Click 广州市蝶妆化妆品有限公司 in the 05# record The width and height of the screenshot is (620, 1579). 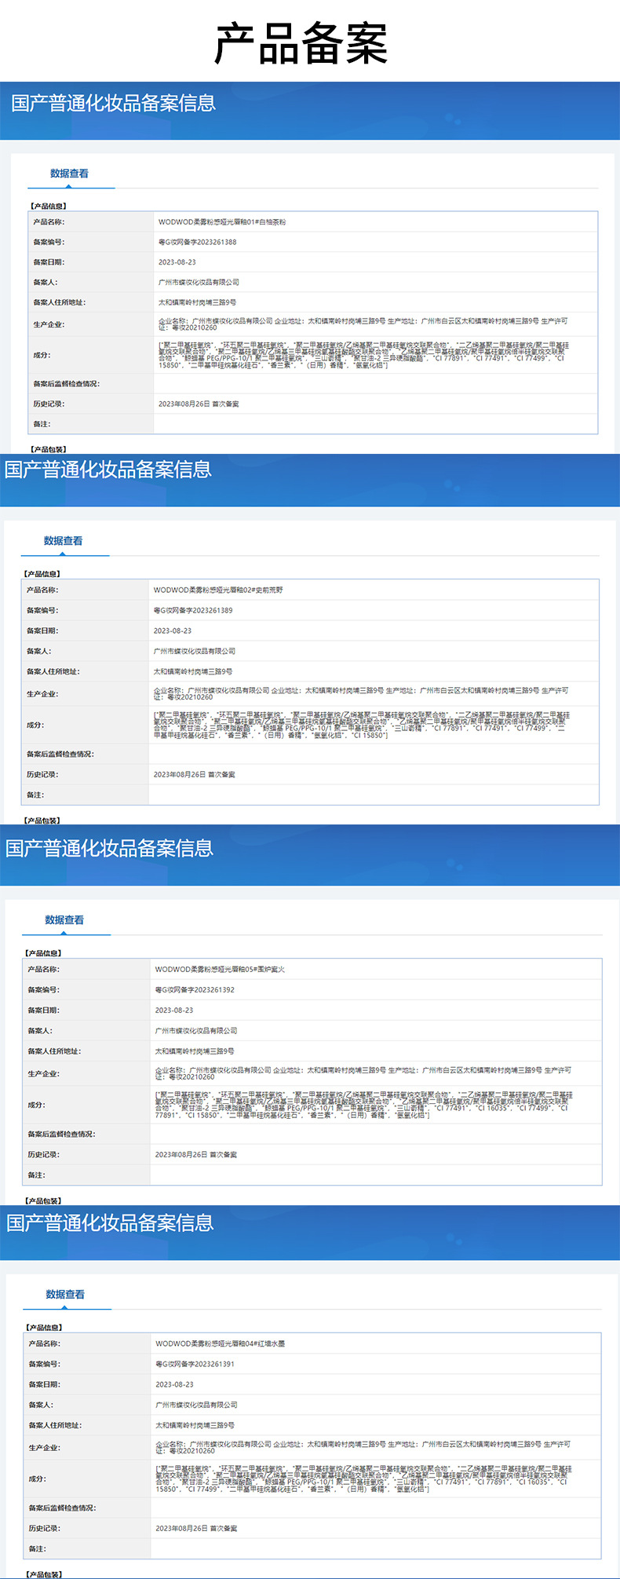tap(196, 1031)
